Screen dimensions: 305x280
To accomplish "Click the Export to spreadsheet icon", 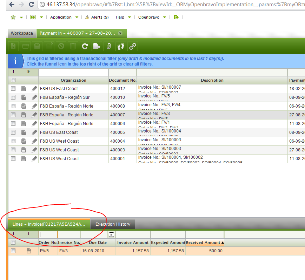I will click(x=97, y=46).
